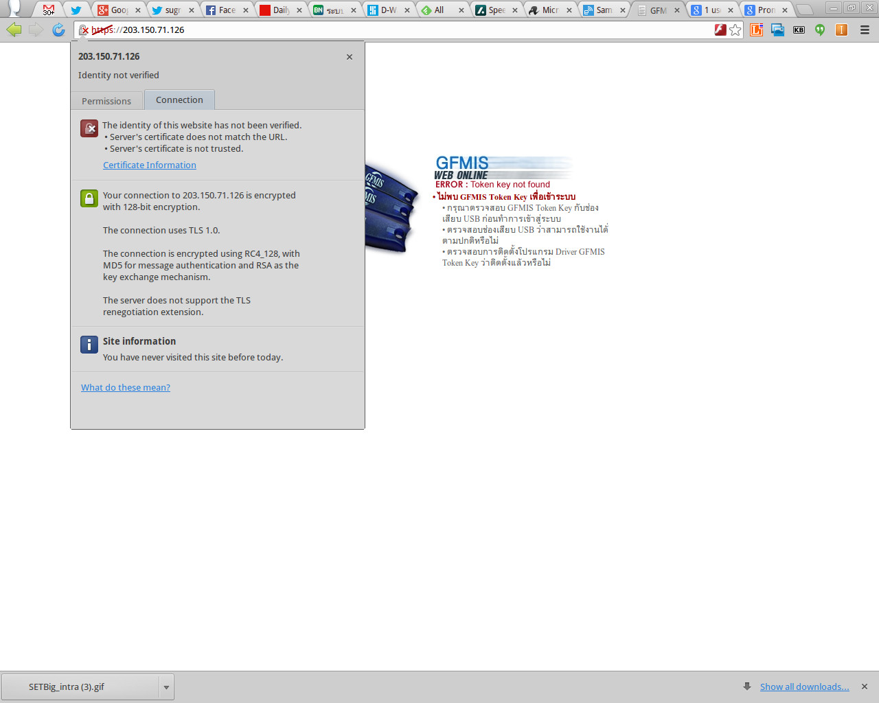Click the Flash plugin icon in the address bar

[720, 30]
